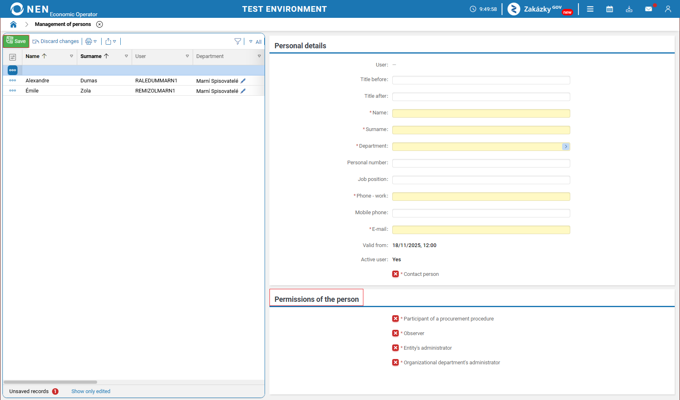Open the calendar icon in header
This screenshot has width=680, height=400.
[x=610, y=9]
